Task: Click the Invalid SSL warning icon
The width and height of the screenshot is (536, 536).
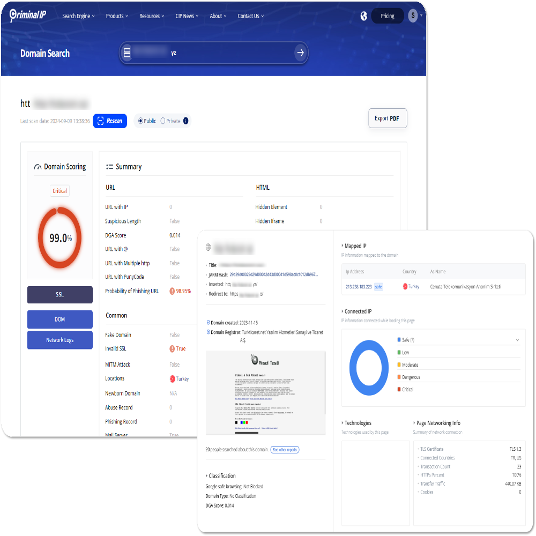Action: (x=172, y=349)
